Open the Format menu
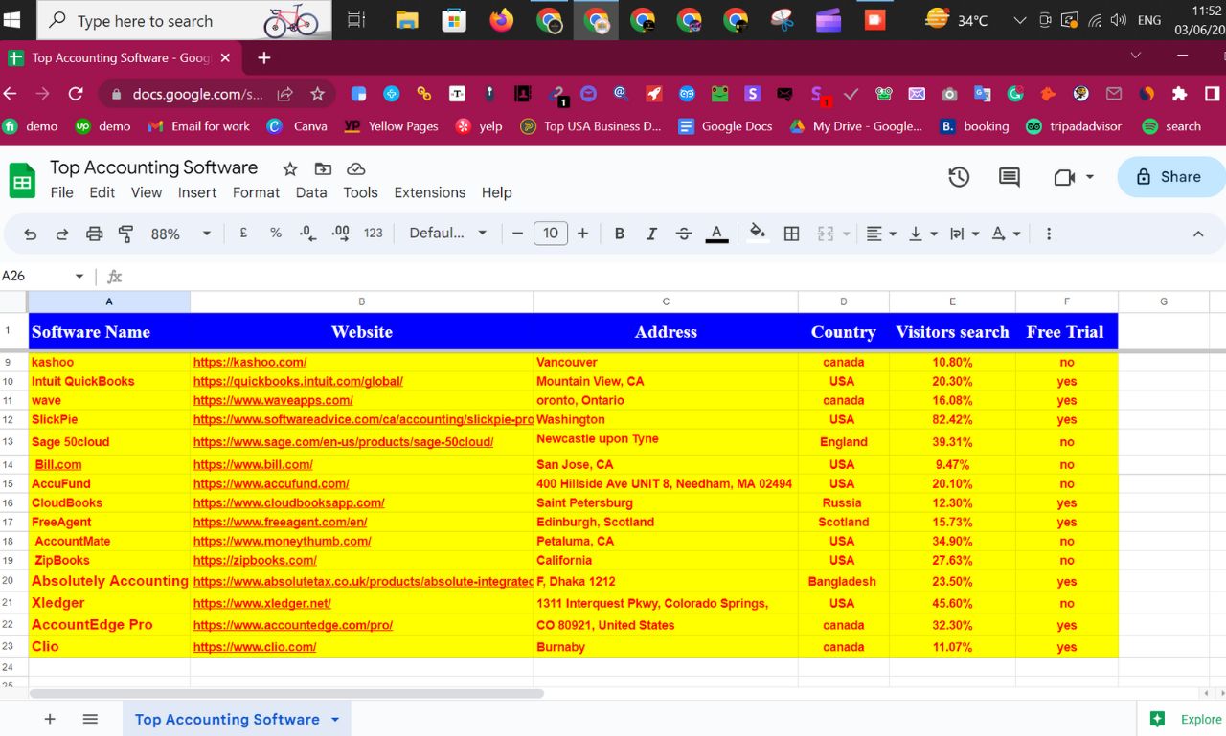Screen dimensions: 1226x736 click(256, 192)
